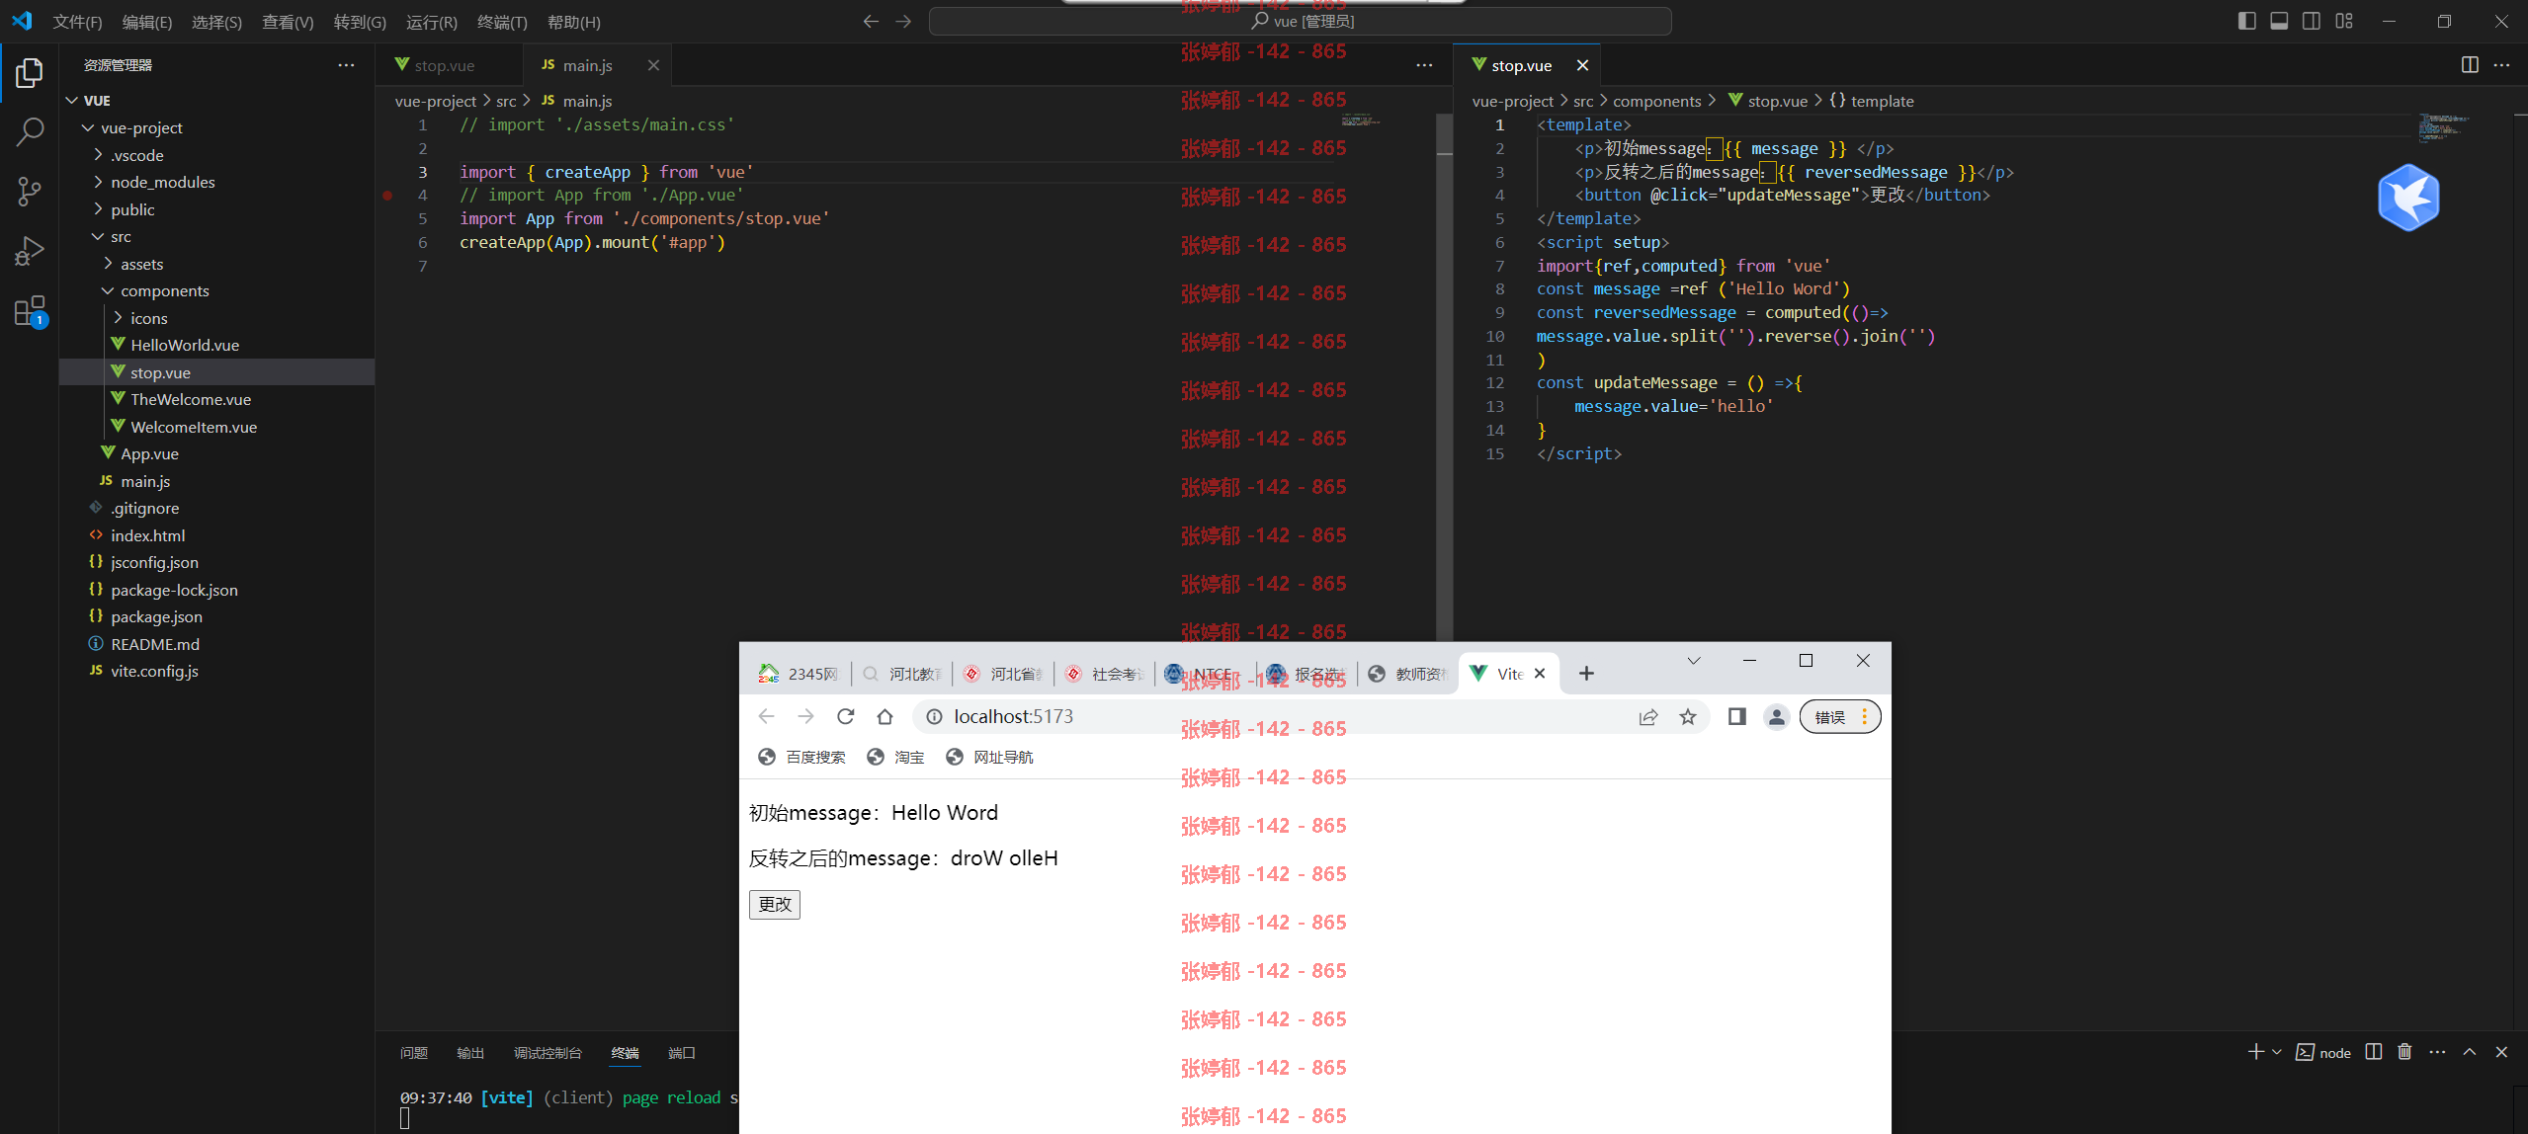Collapse the src folder
The height and width of the screenshot is (1134, 2528).
217,236
